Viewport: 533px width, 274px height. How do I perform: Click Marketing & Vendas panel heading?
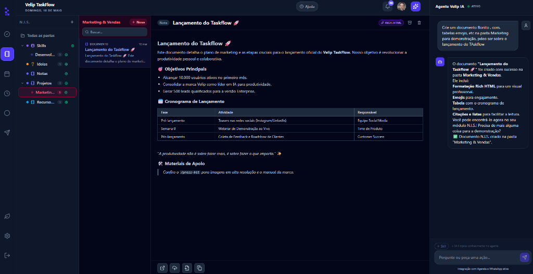click(101, 22)
